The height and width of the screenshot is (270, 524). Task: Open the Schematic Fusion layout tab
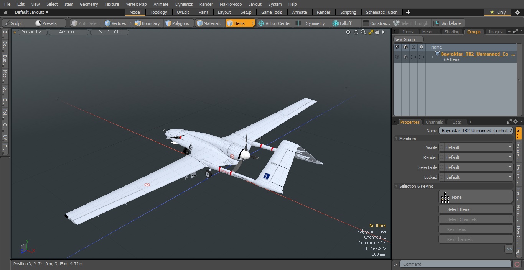point(382,12)
